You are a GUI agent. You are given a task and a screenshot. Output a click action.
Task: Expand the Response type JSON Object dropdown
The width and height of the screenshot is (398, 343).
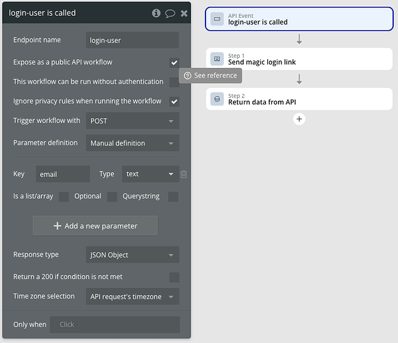[132, 255]
